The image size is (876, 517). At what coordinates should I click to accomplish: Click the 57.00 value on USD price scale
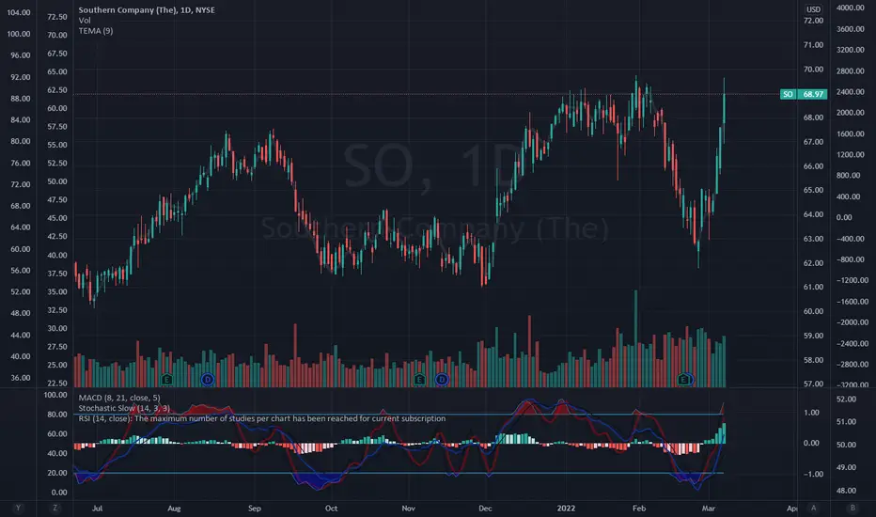813,384
